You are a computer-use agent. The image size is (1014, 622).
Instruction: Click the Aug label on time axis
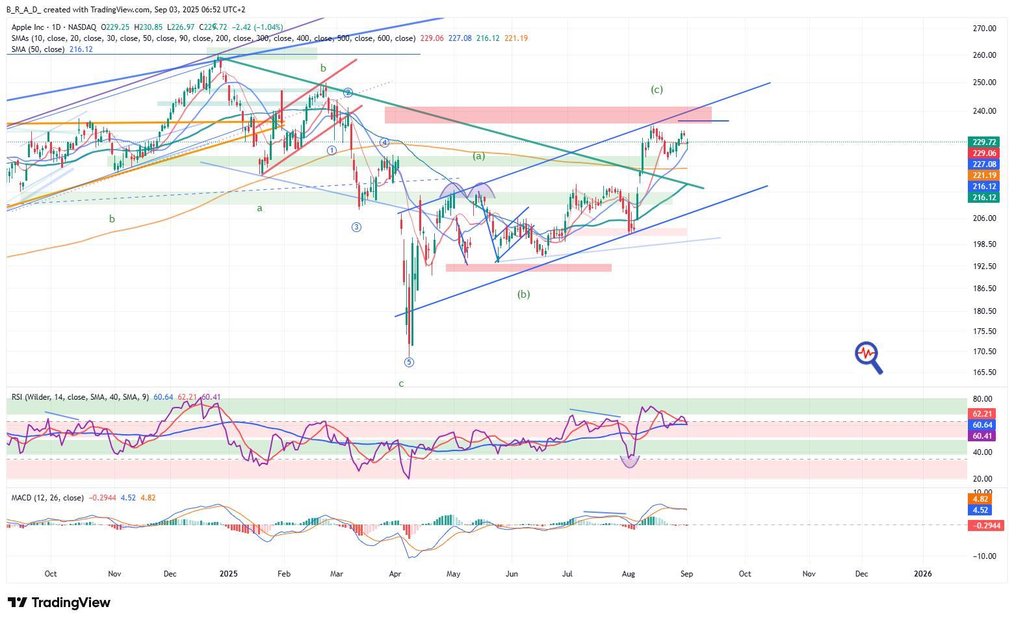point(629,574)
